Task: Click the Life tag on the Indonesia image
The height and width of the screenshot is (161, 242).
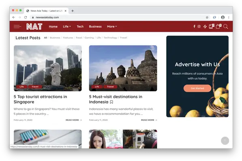Action: point(97,87)
